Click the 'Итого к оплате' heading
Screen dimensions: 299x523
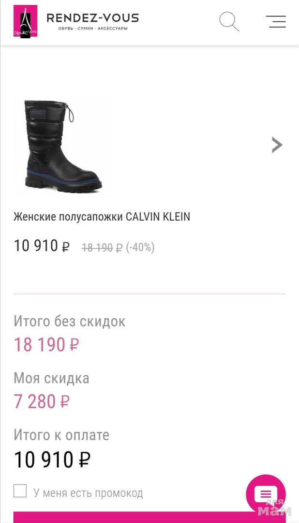61,435
